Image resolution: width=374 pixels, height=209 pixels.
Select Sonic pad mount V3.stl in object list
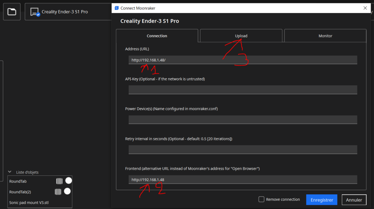click(29, 203)
